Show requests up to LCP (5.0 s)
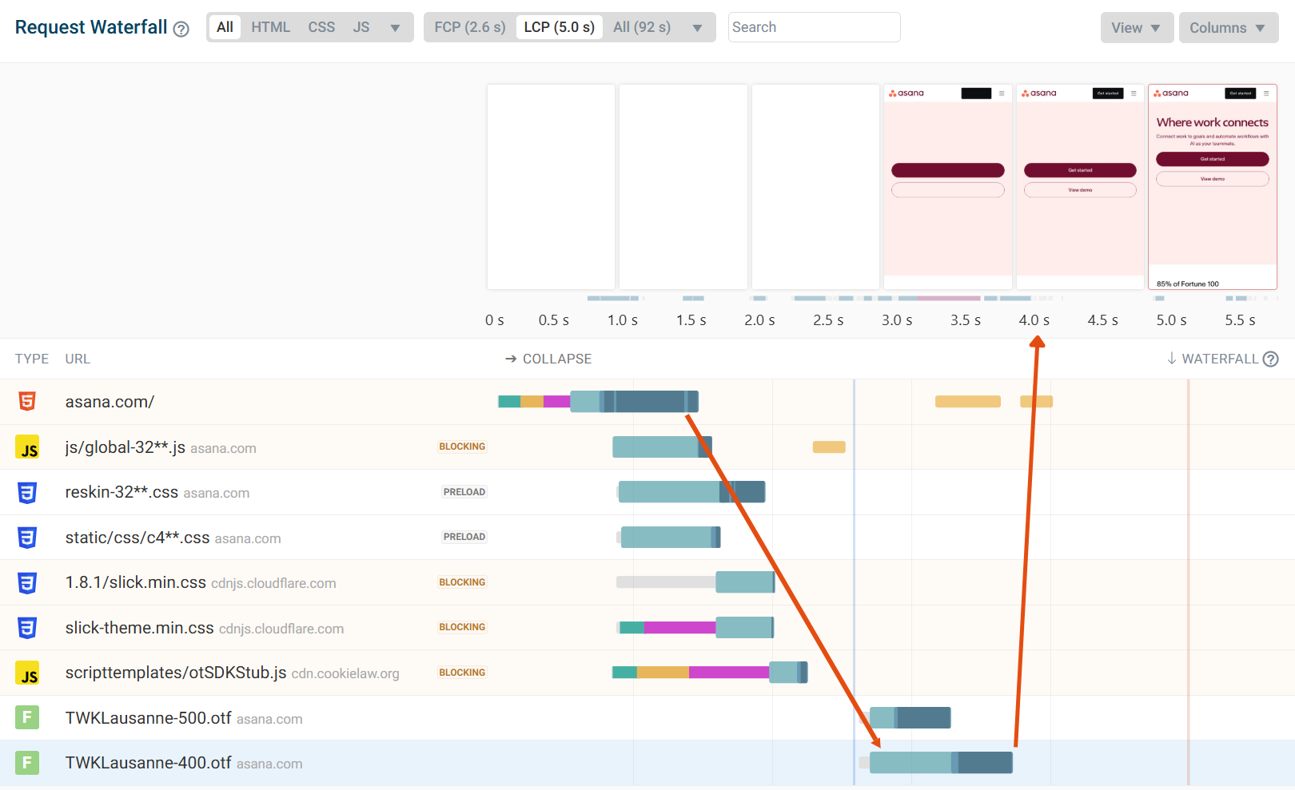This screenshot has width=1295, height=790. click(x=559, y=27)
